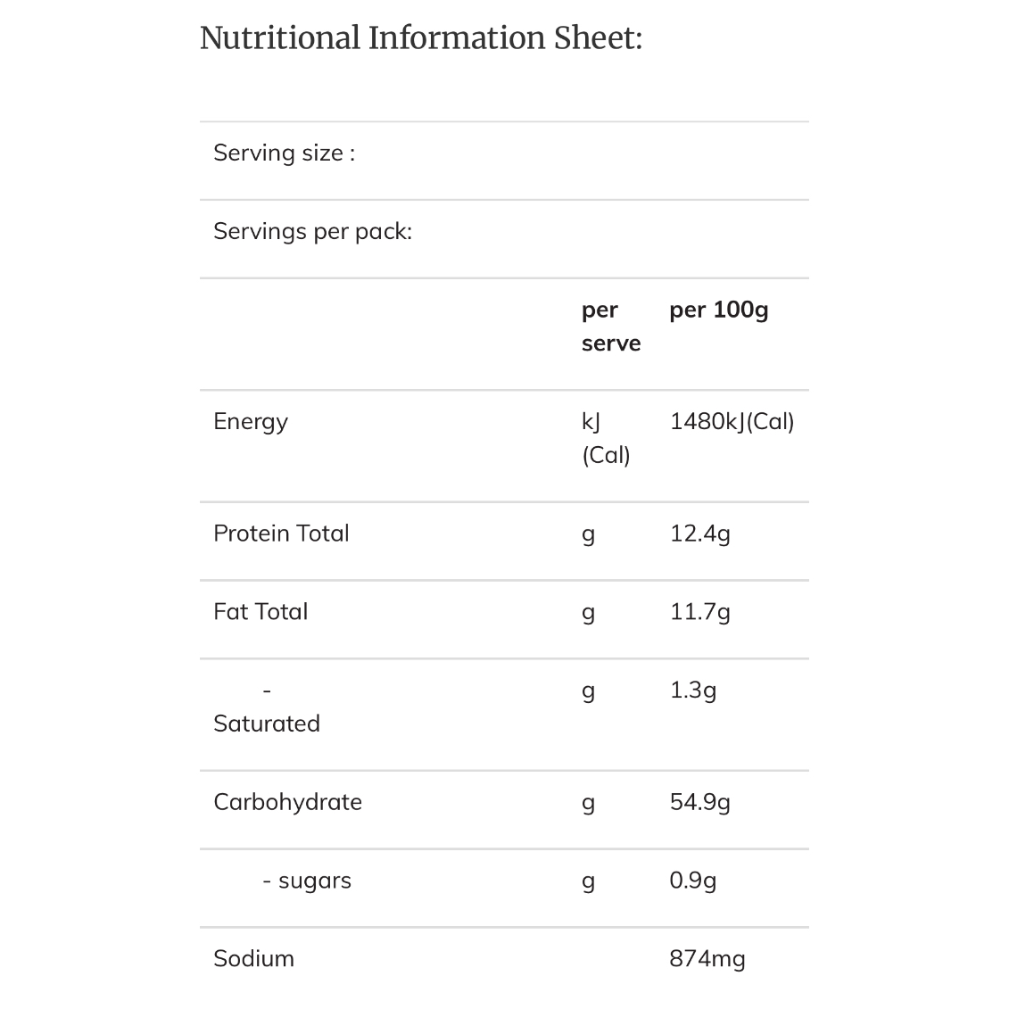Select the Saturated fat label
Viewport: 1009px width, 1009px height.
tap(267, 707)
